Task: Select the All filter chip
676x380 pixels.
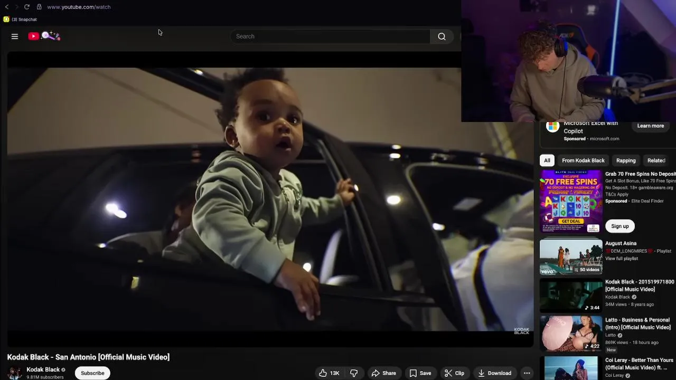Action: pos(547,160)
